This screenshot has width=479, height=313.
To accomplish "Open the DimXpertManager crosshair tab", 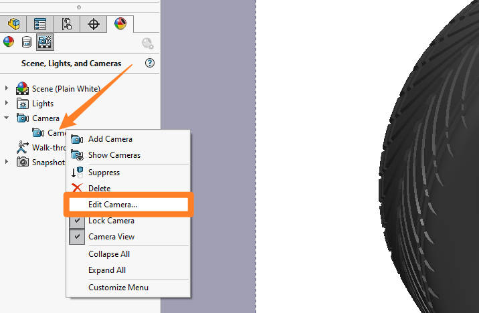I will [x=94, y=25].
